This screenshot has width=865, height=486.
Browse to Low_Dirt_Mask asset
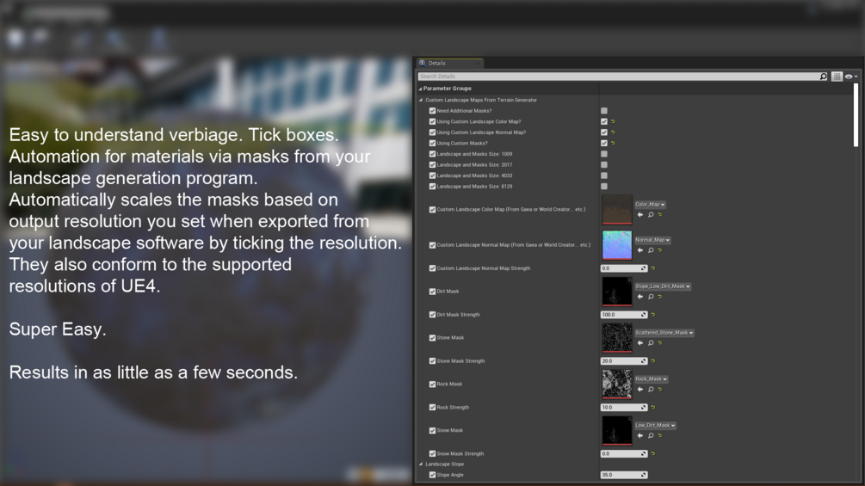point(651,435)
